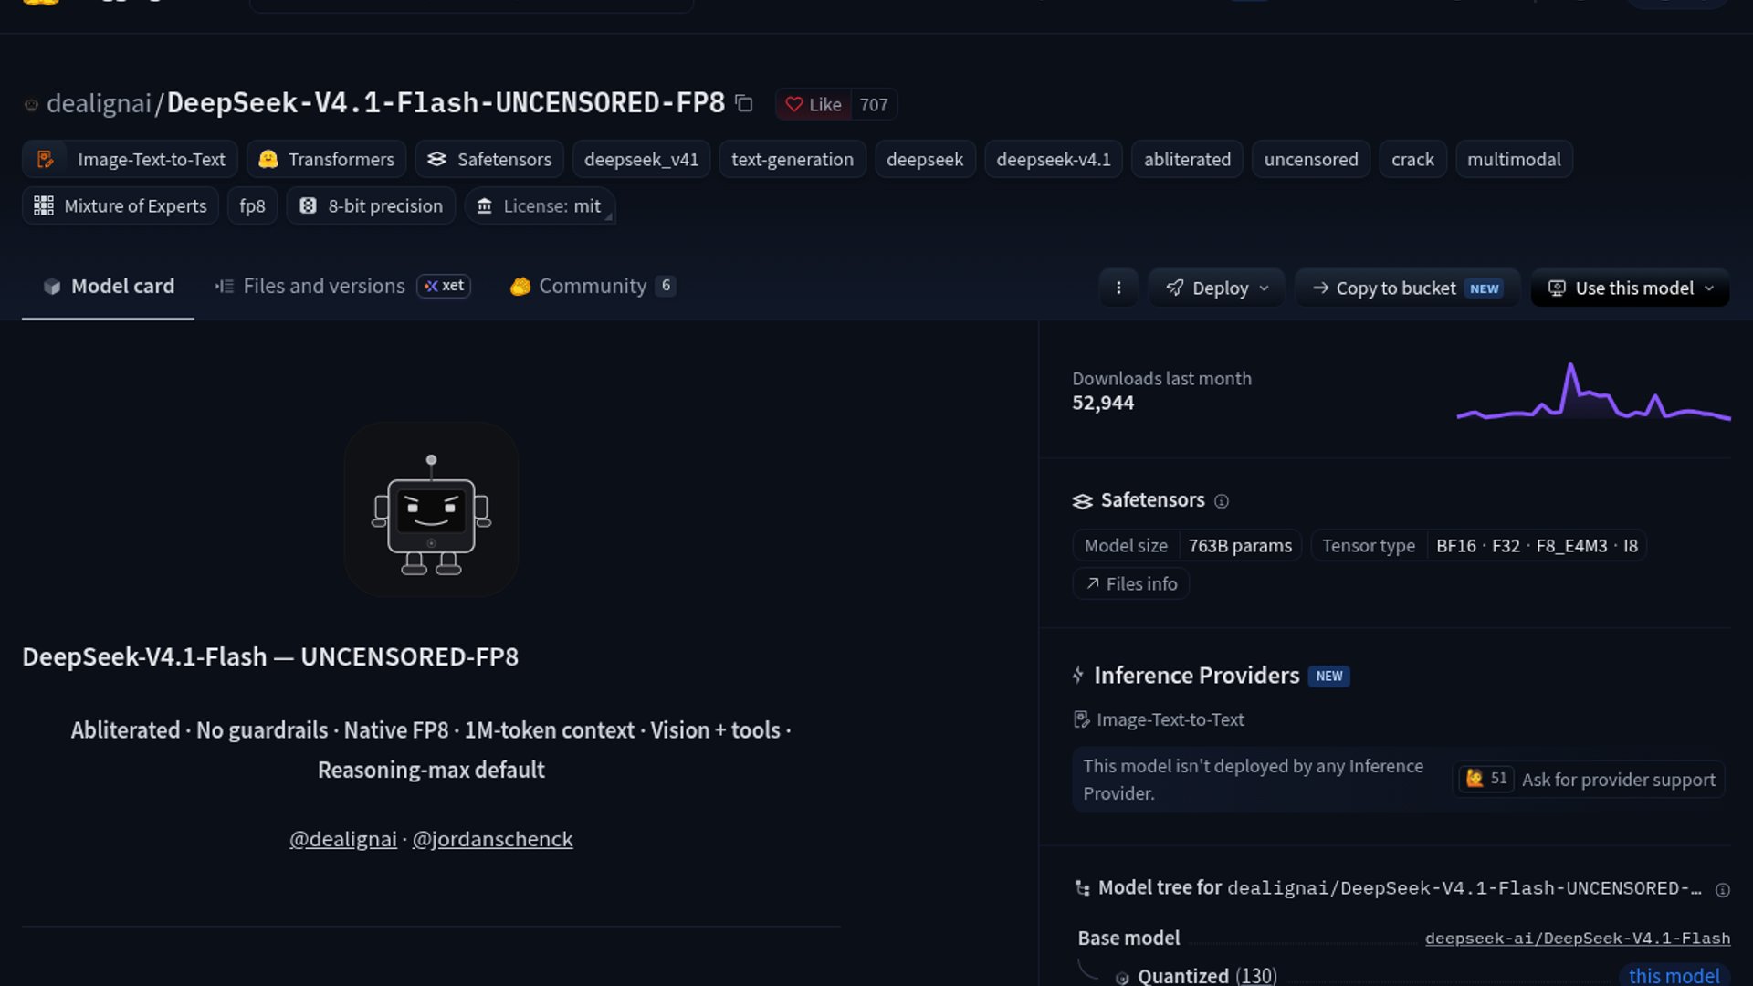The image size is (1753, 986).
Task: Expand the Deploy dropdown
Action: (1217, 288)
